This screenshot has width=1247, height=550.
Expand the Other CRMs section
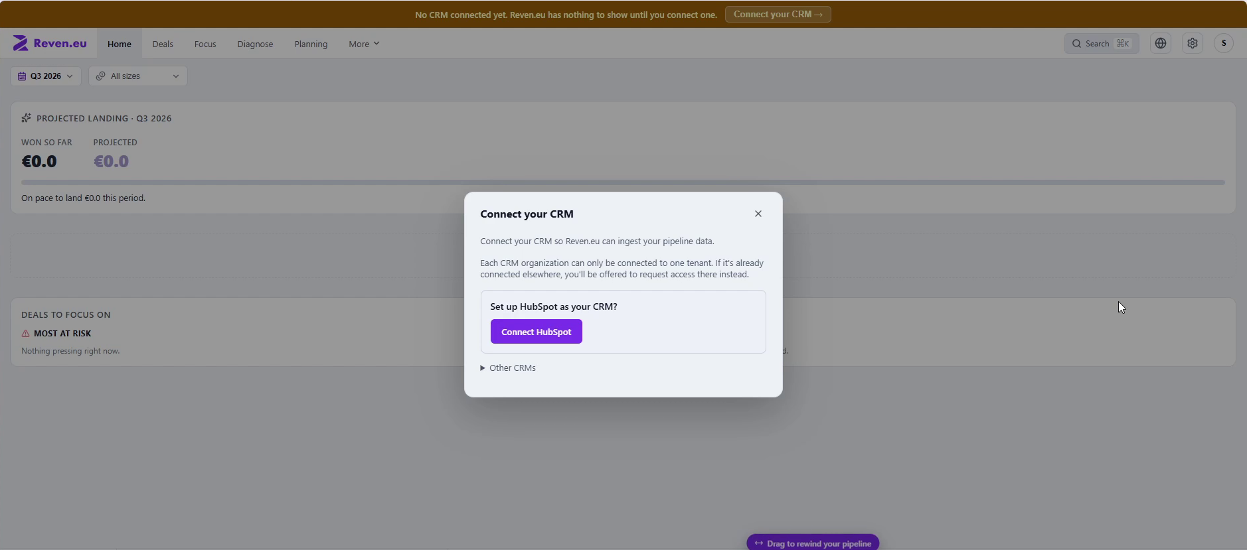[x=508, y=368]
